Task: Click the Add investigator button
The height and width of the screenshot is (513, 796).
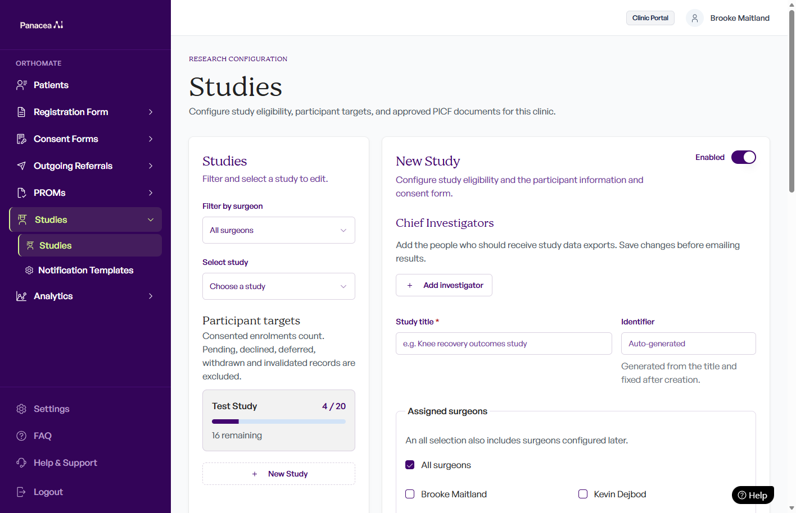Action: (444, 285)
